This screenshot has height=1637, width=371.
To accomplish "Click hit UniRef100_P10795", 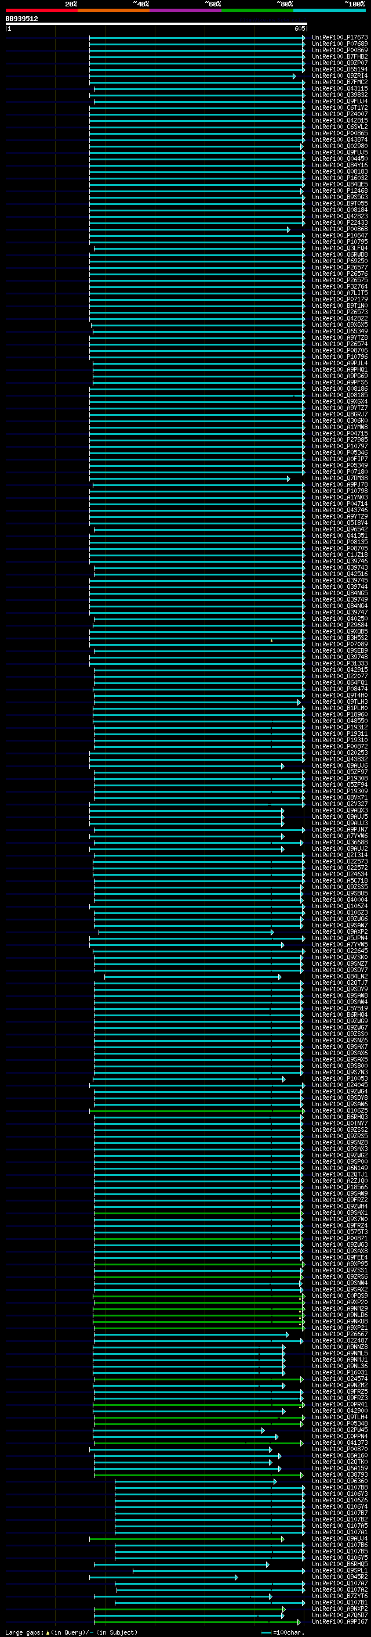I will pos(339,242).
